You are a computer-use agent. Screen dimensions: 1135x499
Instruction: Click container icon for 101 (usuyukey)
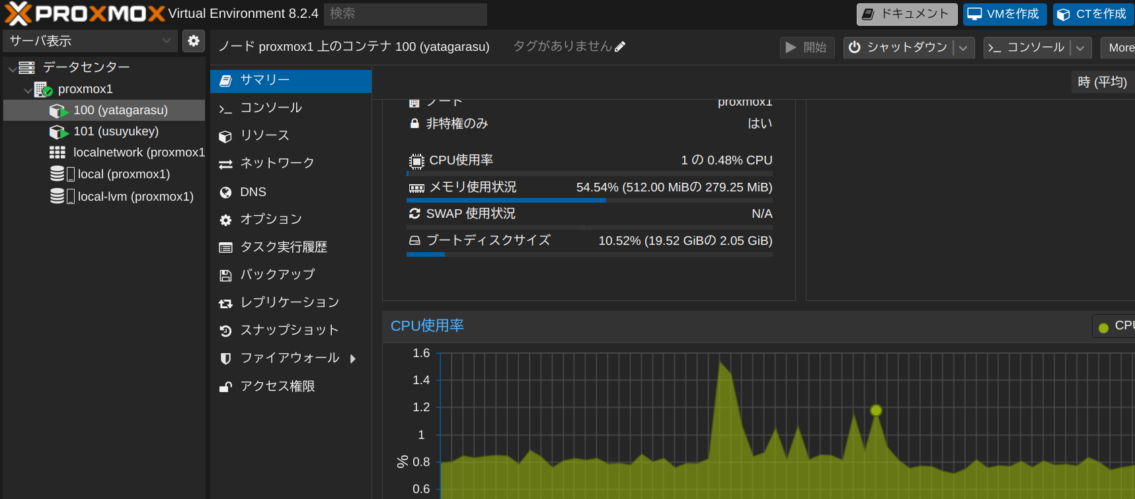point(59,132)
